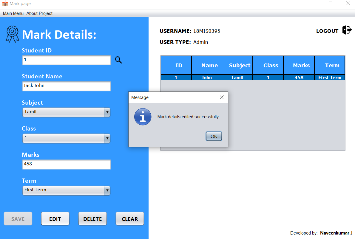Click the search magnifier beside Student ID
Screen dimensions: 355x239
point(118,60)
